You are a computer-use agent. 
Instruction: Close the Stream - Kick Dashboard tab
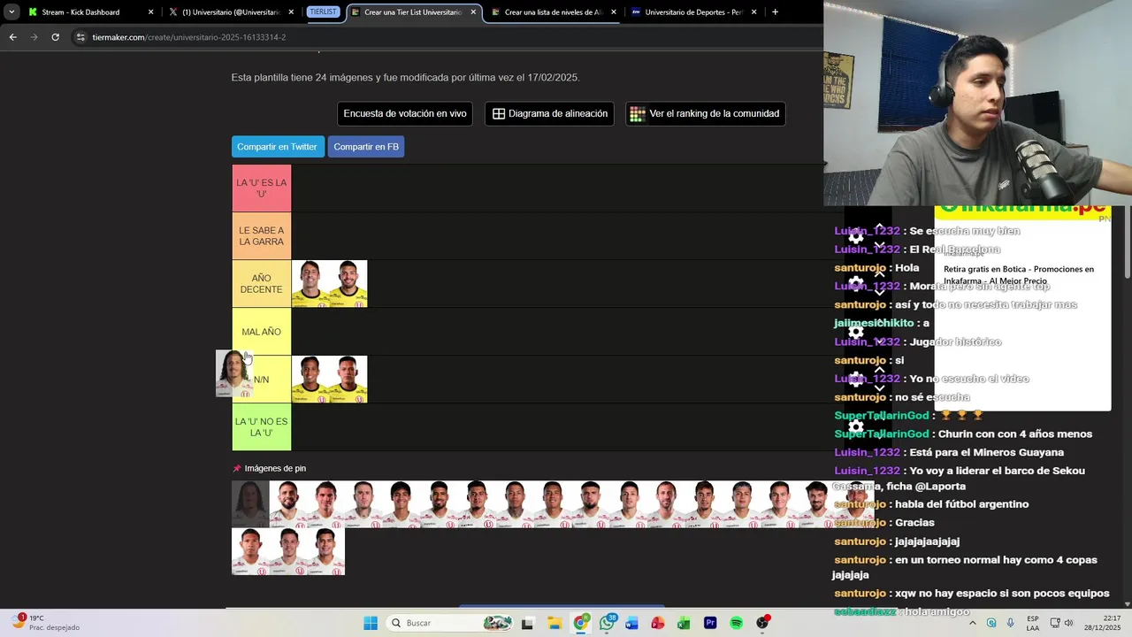tap(150, 12)
